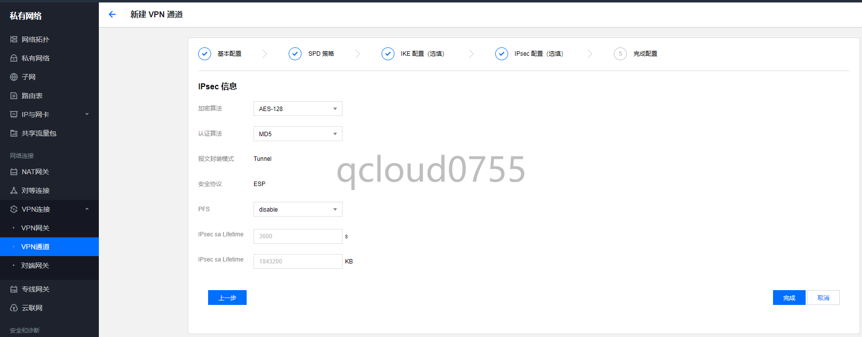
Task: Click the 取消 button
Action: pos(823,298)
